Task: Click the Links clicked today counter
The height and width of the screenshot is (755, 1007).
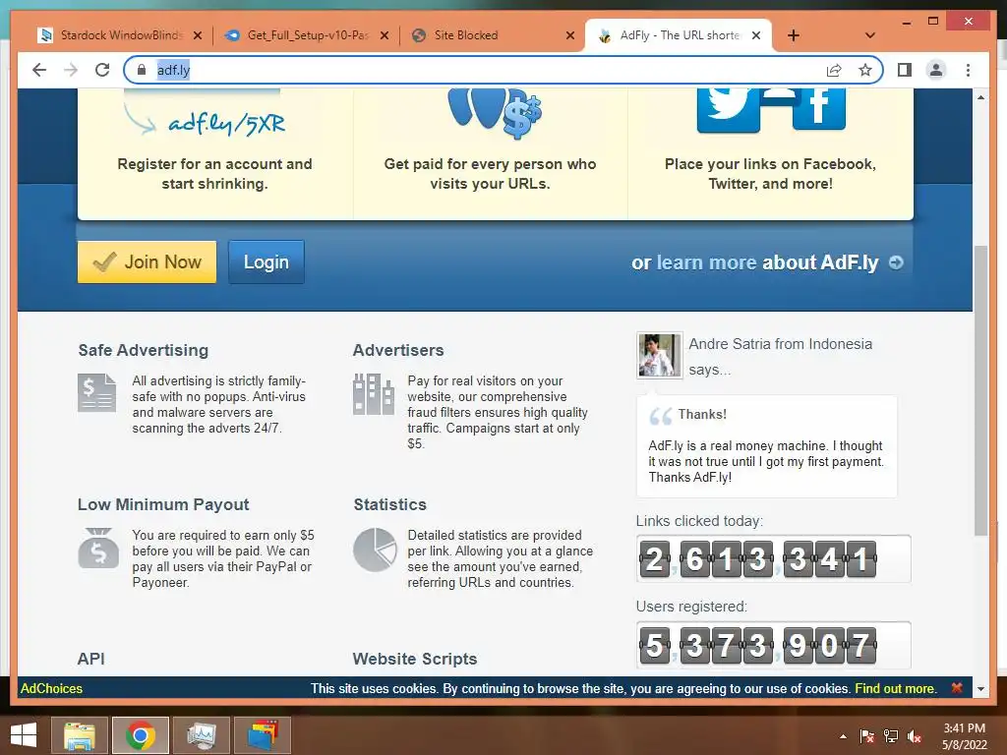Action: point(773,558)
